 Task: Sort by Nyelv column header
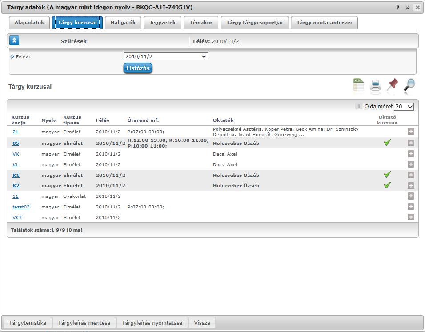pos(49,120)
